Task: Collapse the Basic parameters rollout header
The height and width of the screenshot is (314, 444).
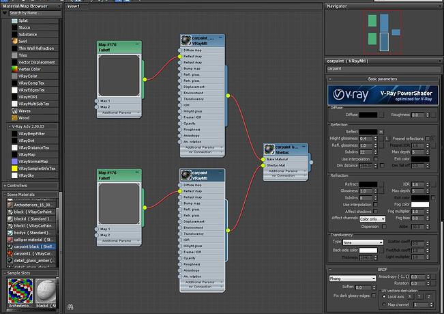Action: click(x=381, y=78)
